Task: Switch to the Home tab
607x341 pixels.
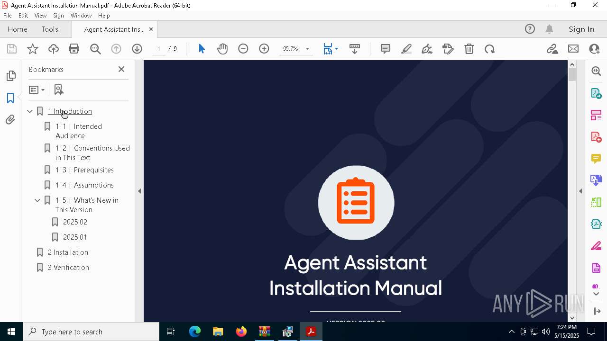Action: [18, 29]
